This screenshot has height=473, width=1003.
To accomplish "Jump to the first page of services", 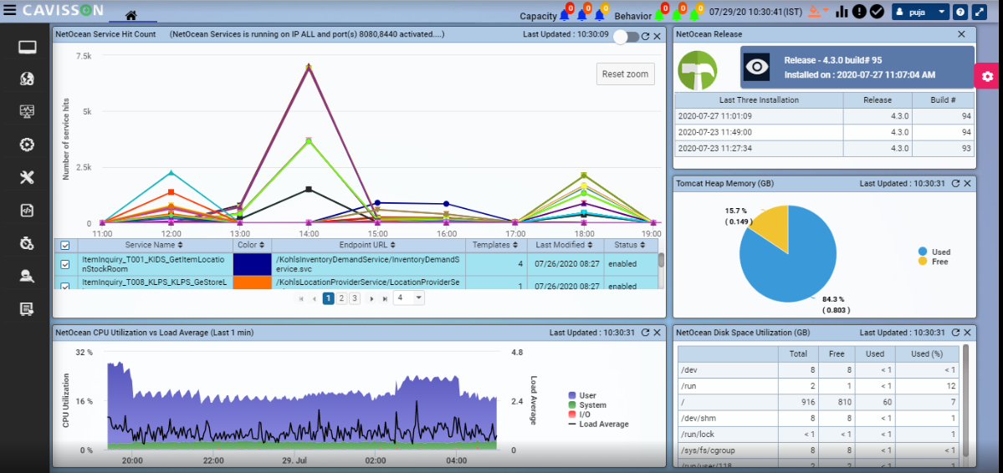I will [300, 298].
